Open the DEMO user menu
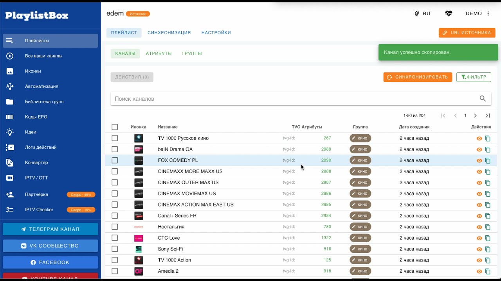This screenshot has width=501, height=281. click(x=478, y=13)
